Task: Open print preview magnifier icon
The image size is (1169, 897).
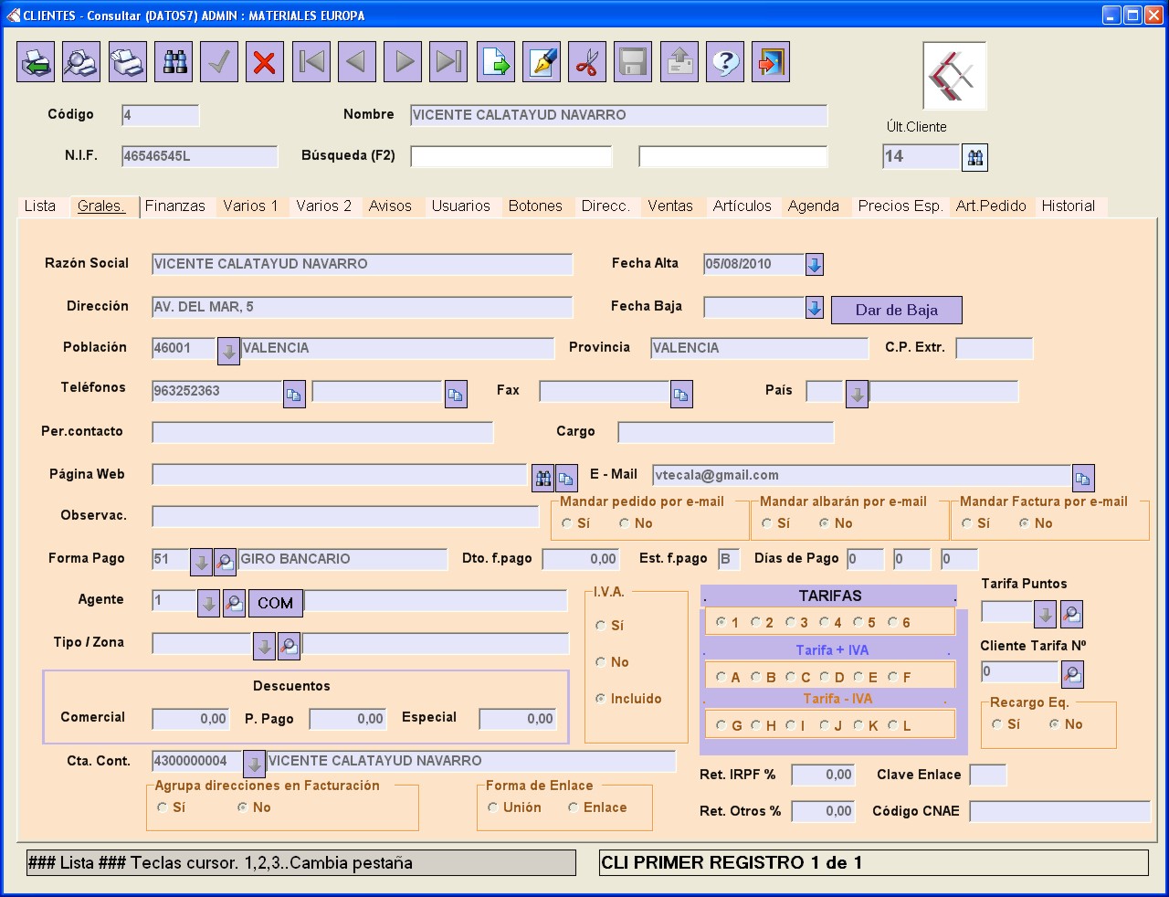Action: pos(81,62)
